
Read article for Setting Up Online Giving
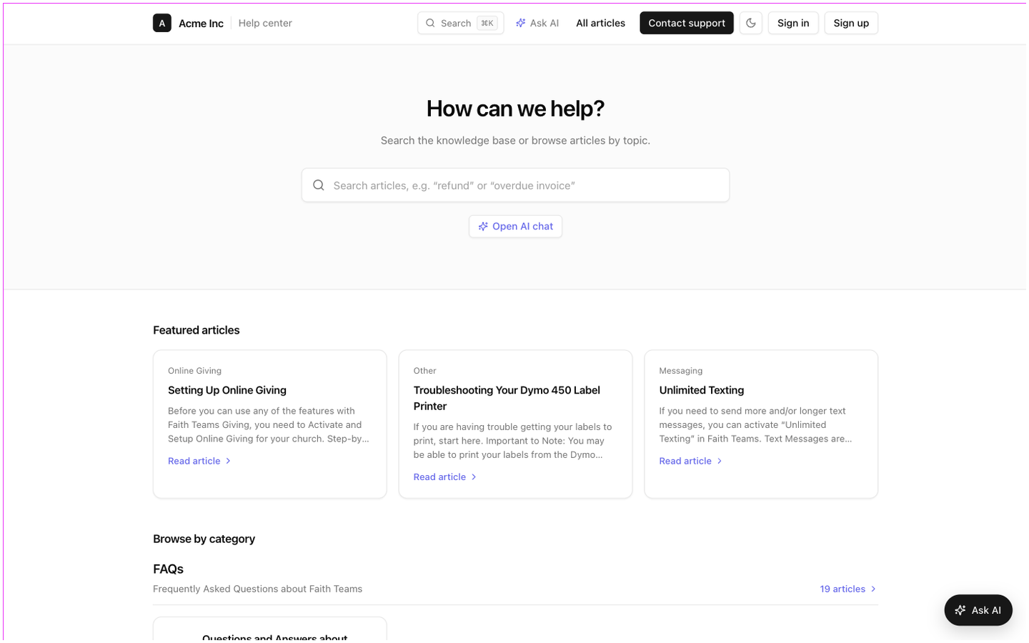click(x=199, y=461)
